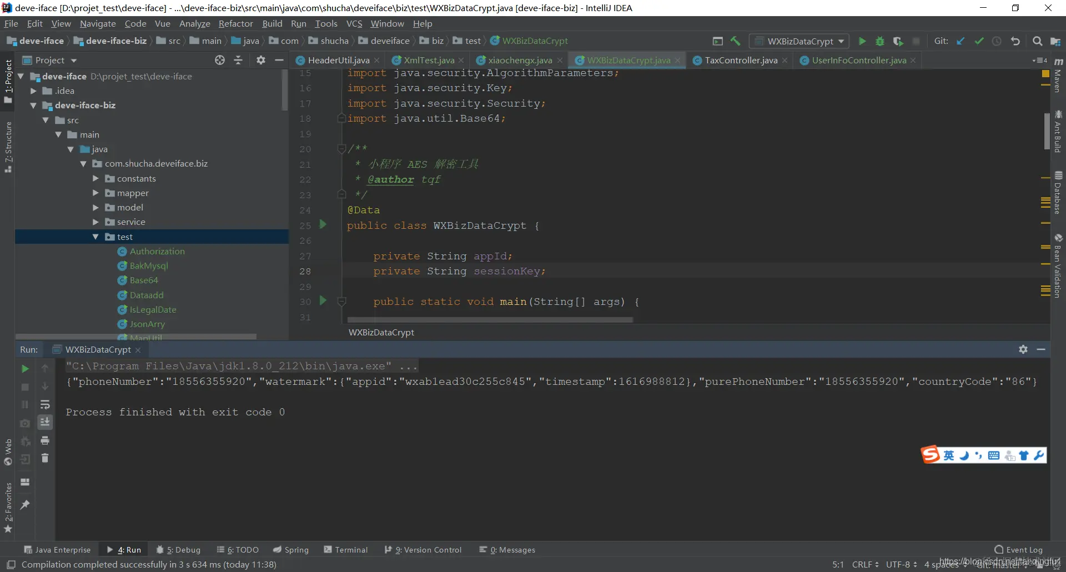
Task: Open Project panel settings gear
Action: click(261, 60)
